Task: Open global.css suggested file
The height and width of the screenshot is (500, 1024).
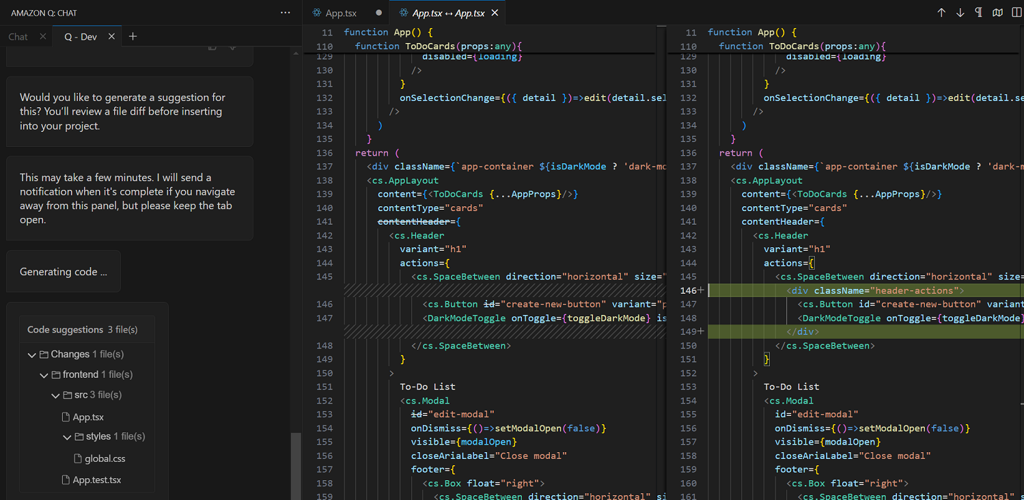Action: tap(105, 459)
